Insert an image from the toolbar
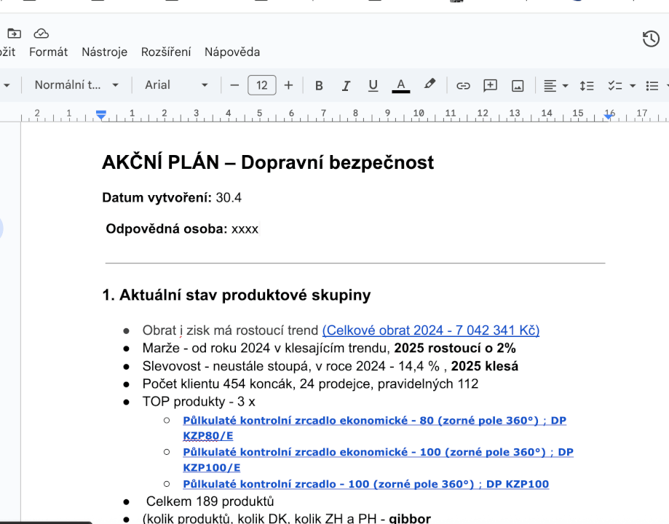Viewport: 669px width, 524px height. (517, 85)
